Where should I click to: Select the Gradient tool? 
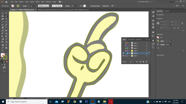coord(3,39)
